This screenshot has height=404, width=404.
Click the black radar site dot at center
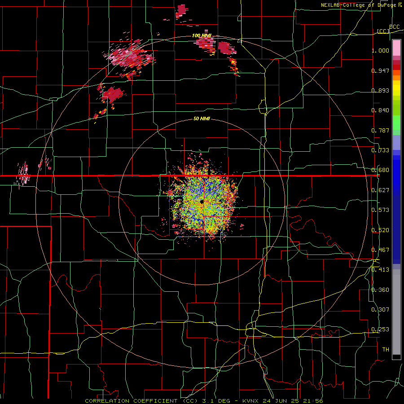tap(202, 202)
